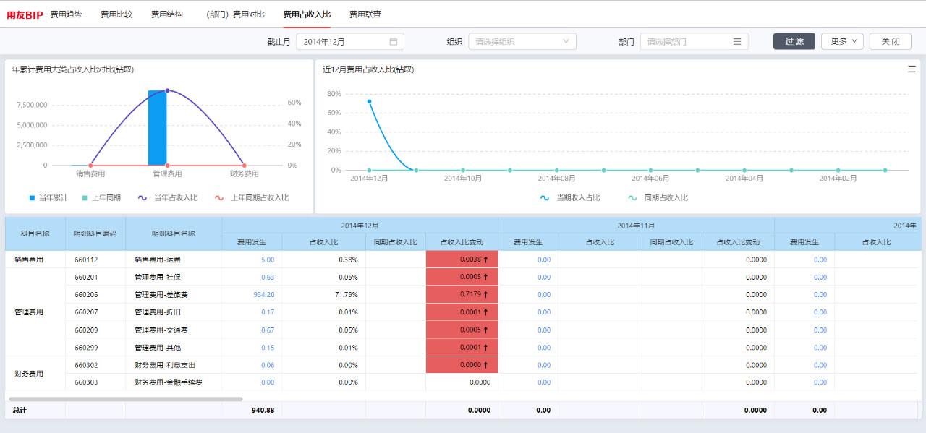Viewport: 926px width, 433px height.
Task: Switch to the 费用结构 tab
Action: [167, 14]
